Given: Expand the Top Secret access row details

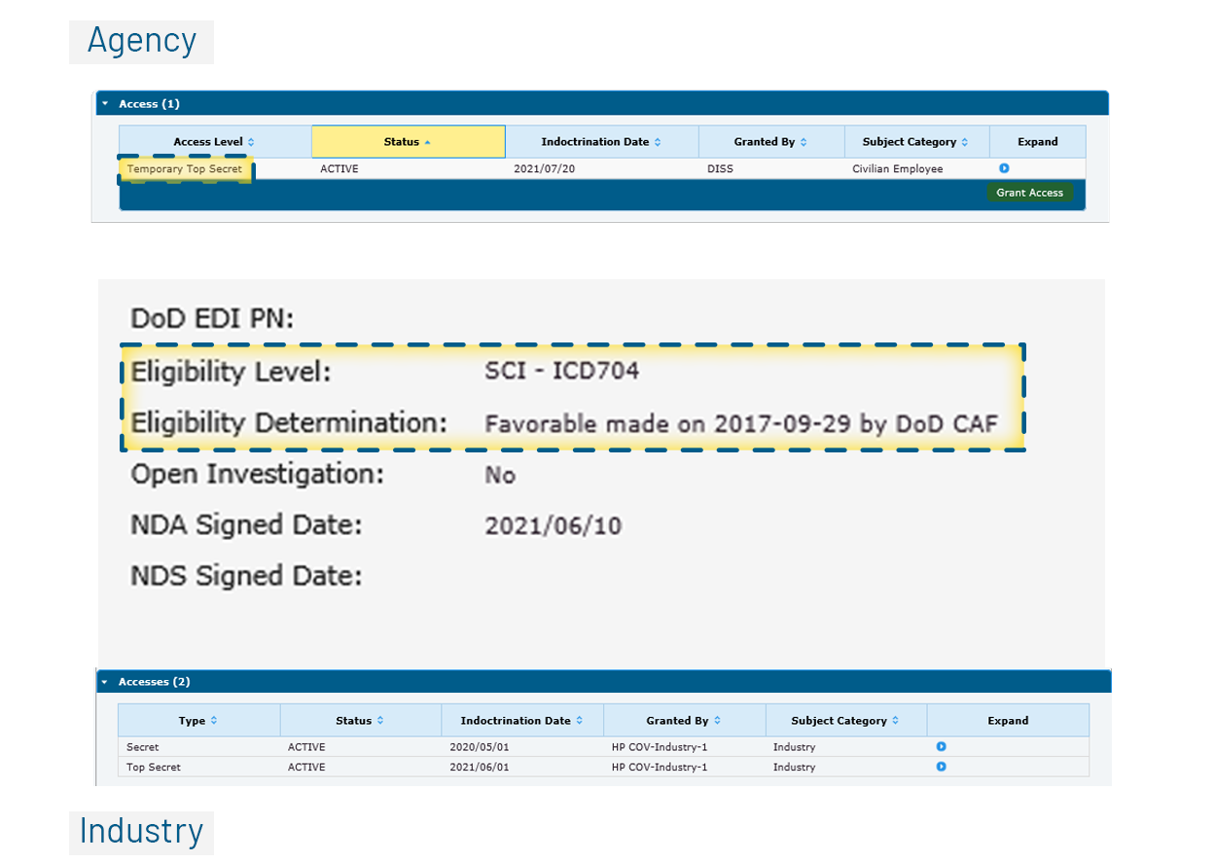Looking at the screenshot, I should tap(942, 767).
